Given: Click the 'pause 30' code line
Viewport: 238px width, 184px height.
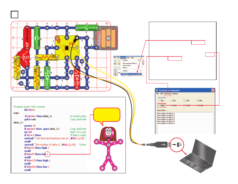Looking at the screenshot, I should pos(30,126).
